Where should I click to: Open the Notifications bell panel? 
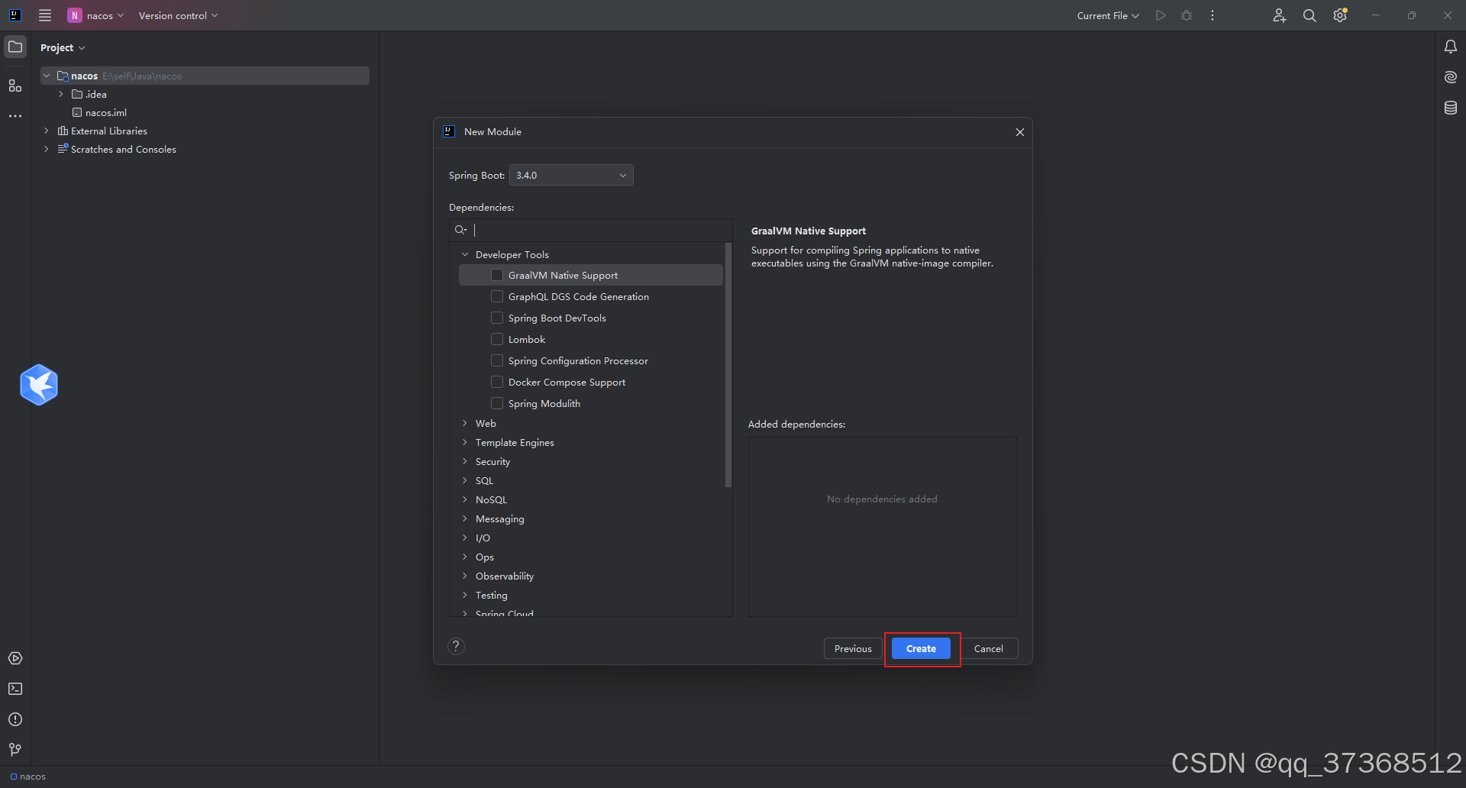click(1451, 47)
